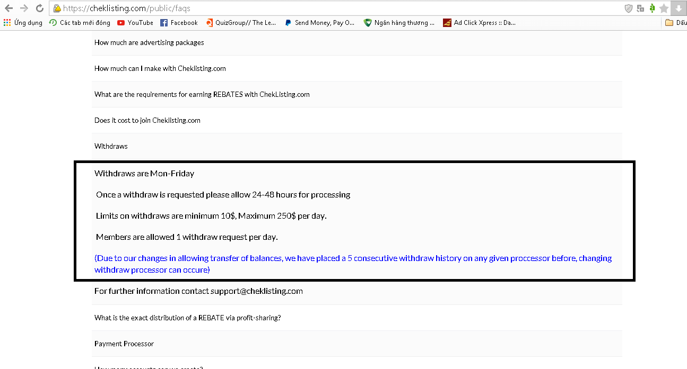Reload the current page
Screen dimensions: 687x369
pyautogui.click(x=40, y=8)
